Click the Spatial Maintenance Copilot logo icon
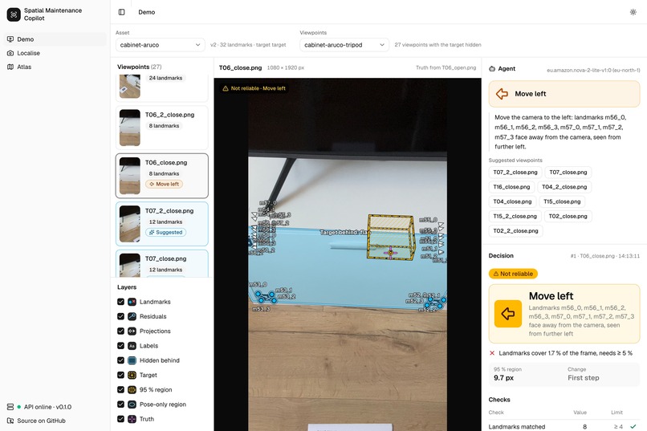 14,14
